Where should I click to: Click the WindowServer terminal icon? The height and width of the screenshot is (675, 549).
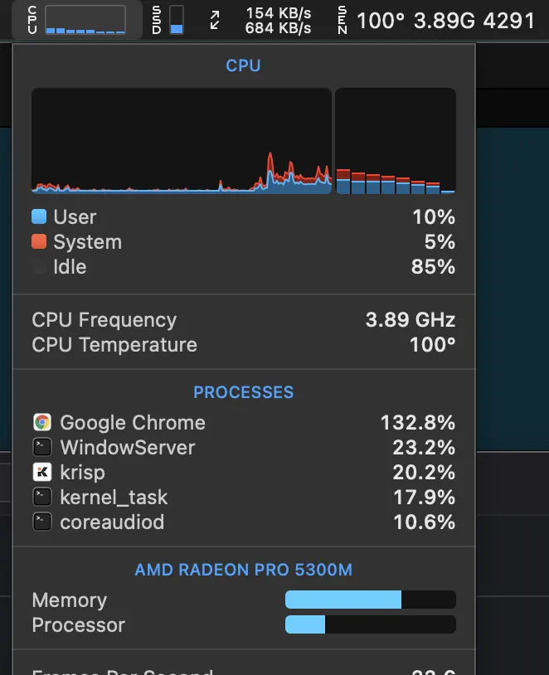tap(41, 448)
